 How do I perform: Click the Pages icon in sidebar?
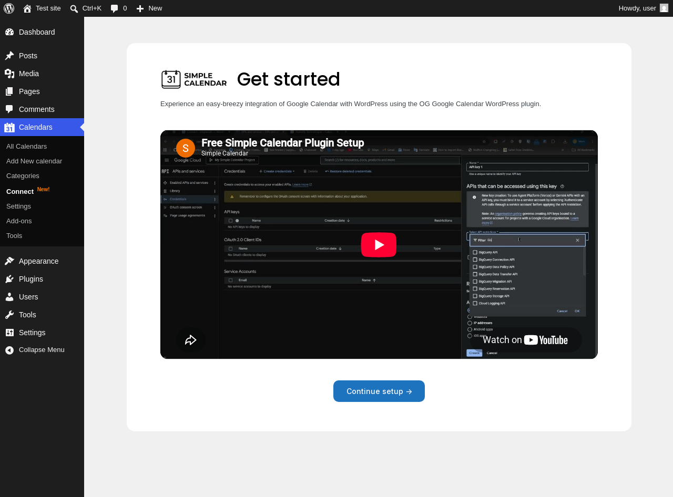click(x=9, y=91)
